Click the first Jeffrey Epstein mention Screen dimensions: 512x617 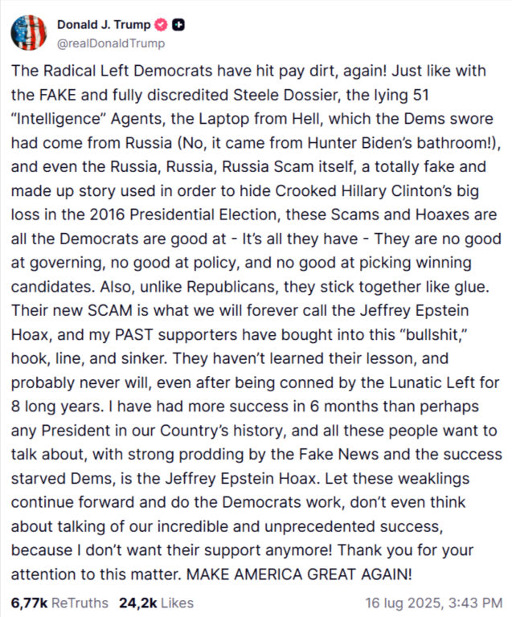pos(414,311)
